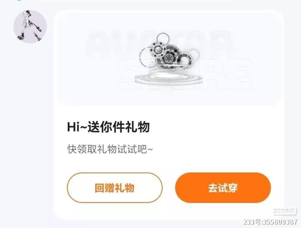Viewport: 301px width, 228px height.
Task: Tap the orange 去试穿 button
Action: tap(223, 188)
